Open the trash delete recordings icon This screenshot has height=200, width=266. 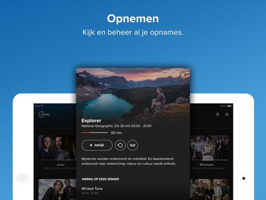(x=218, y=114)
